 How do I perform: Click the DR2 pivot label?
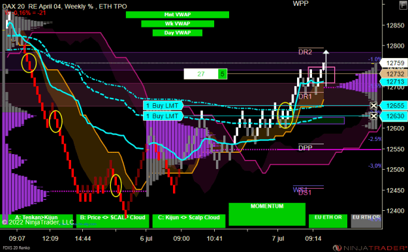[x=305, y=52]
